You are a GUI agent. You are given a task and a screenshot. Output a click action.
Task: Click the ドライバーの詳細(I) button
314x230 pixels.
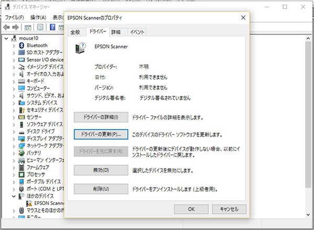[x=101, y=117]
